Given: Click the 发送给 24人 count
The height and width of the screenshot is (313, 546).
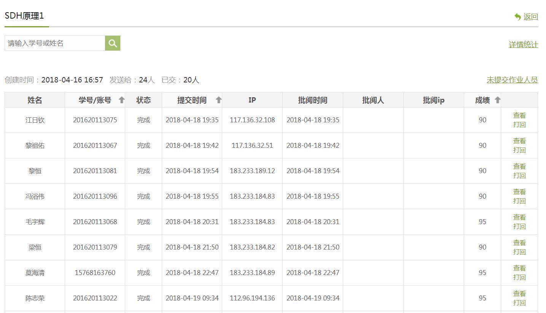Looking at the screenshot, I should [x=132, y=80].
